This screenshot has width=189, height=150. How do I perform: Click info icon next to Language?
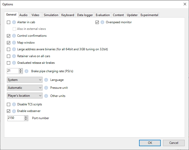coord(46,80)
